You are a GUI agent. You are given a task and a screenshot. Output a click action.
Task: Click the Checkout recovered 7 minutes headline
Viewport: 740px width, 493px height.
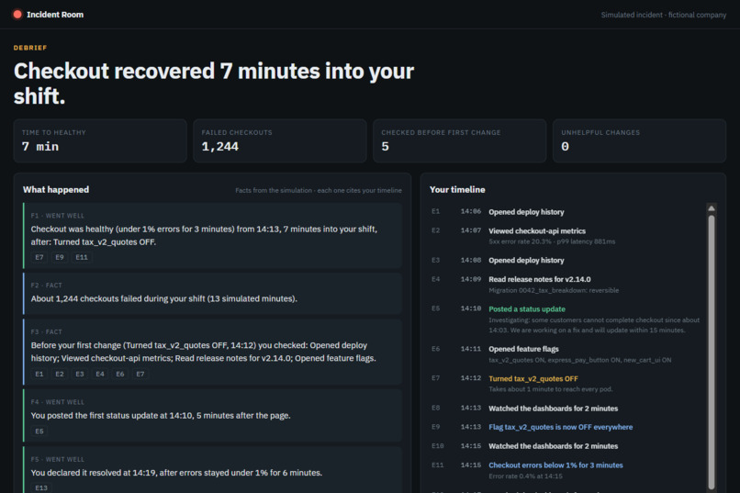click(214, 84)
